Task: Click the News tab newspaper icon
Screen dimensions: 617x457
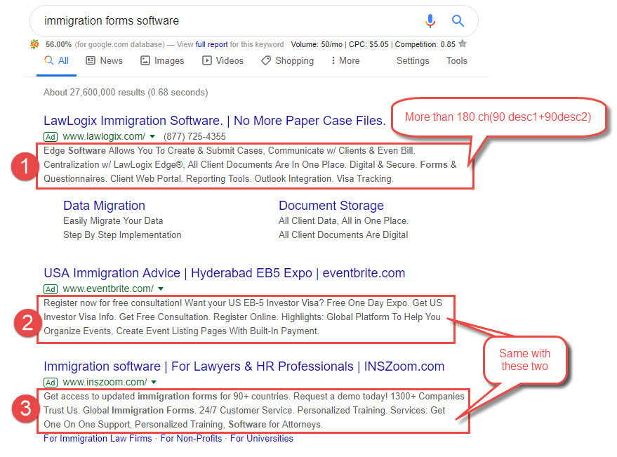Action: (91, 60)
